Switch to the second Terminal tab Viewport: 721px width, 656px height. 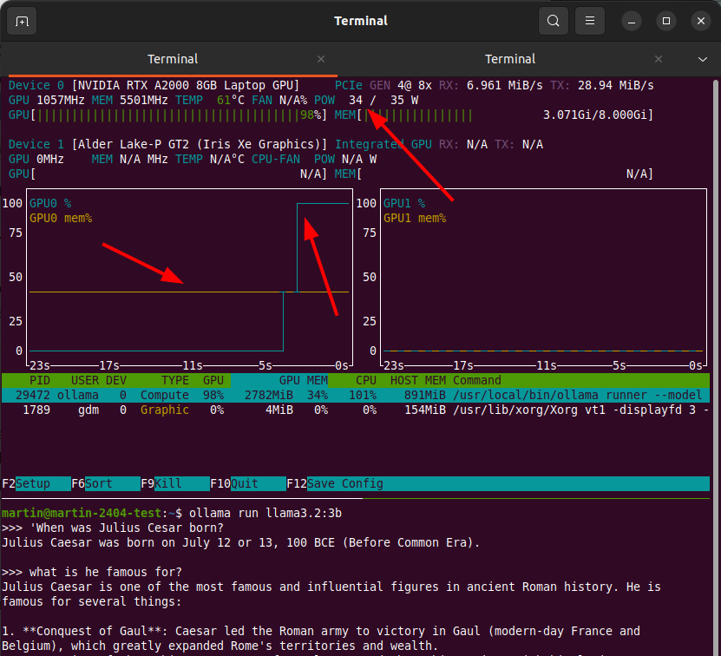[509, 59]
